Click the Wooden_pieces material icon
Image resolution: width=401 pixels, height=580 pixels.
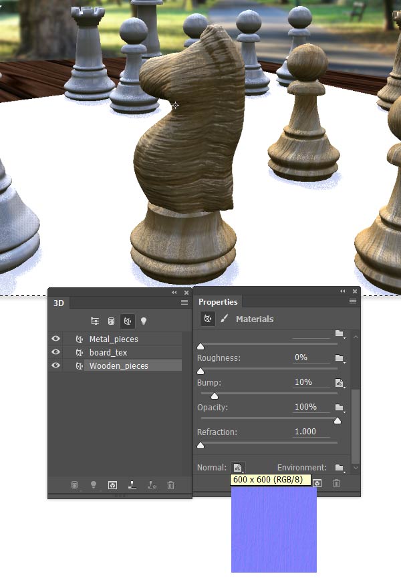pos(79,366)
